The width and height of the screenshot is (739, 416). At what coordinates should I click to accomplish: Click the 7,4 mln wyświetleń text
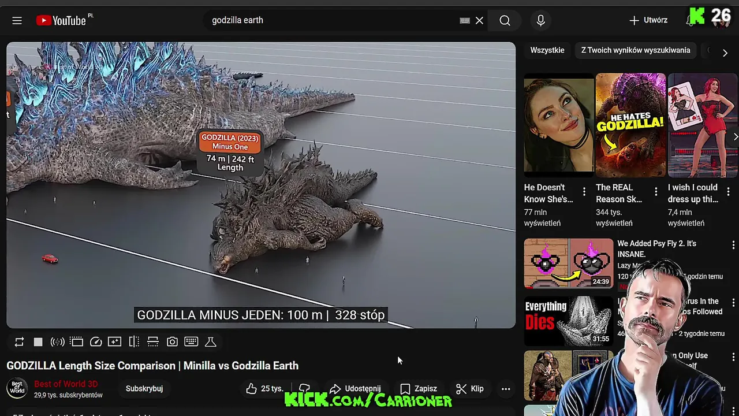[686, 218]
